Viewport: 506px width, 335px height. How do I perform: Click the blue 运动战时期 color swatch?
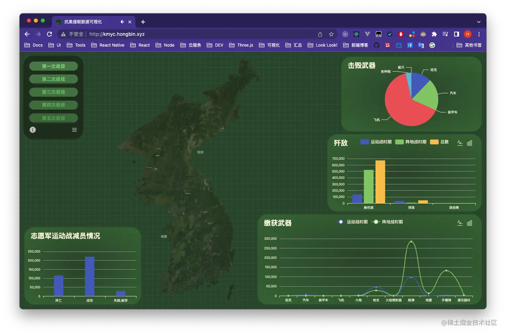[x=364, y=142]
